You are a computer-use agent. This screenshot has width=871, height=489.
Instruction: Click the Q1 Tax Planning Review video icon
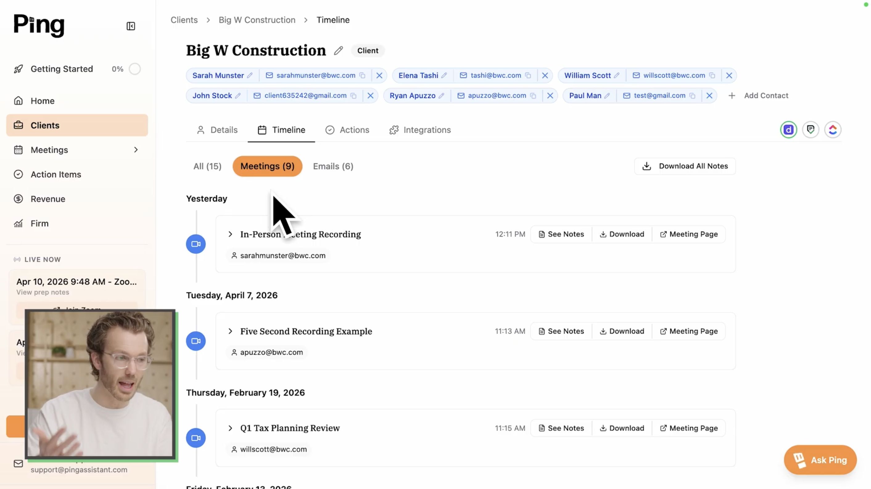[x=196, y=438]
